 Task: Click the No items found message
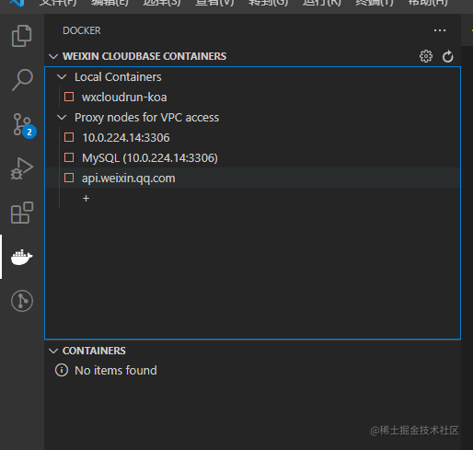[x=116, y=370]
